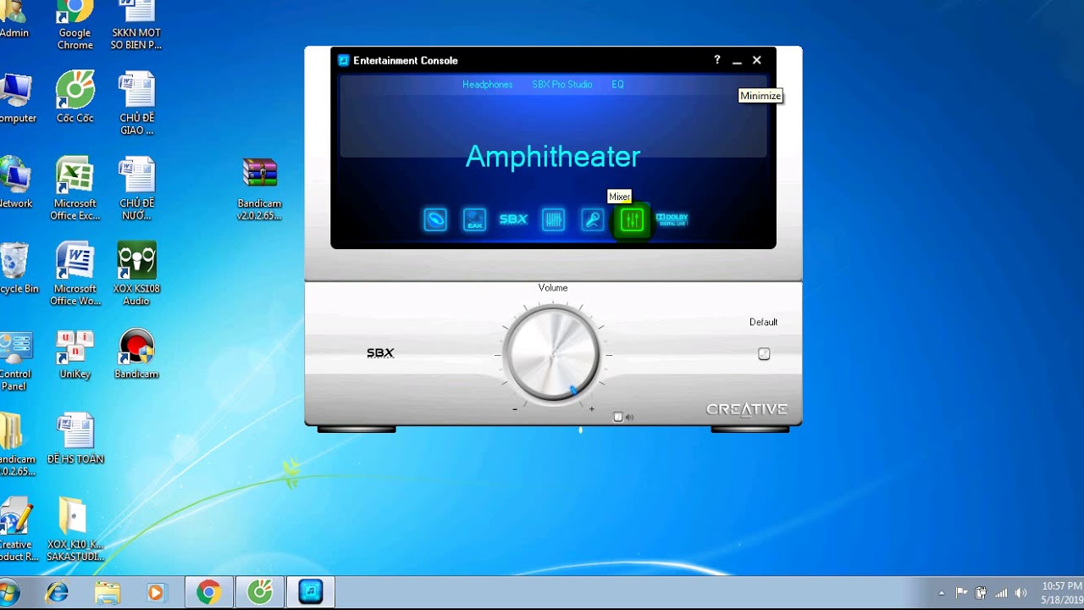Select the Headphones tab
The image size is (1084, 610).
488,85
